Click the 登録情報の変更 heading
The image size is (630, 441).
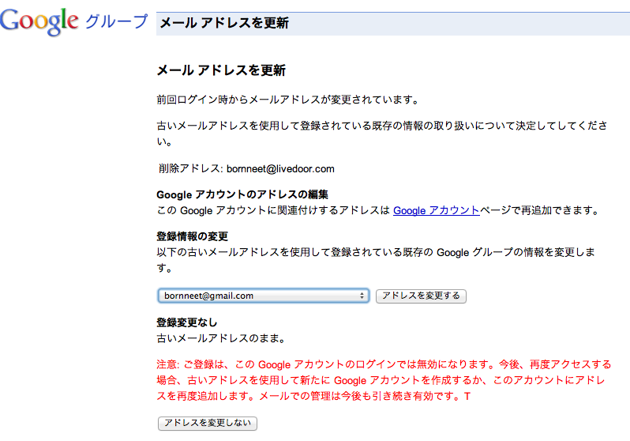[x=192, y=236]
